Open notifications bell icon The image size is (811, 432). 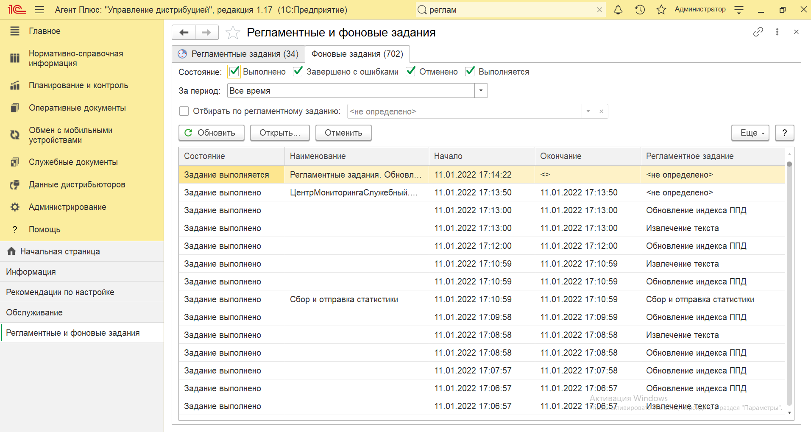618,9
